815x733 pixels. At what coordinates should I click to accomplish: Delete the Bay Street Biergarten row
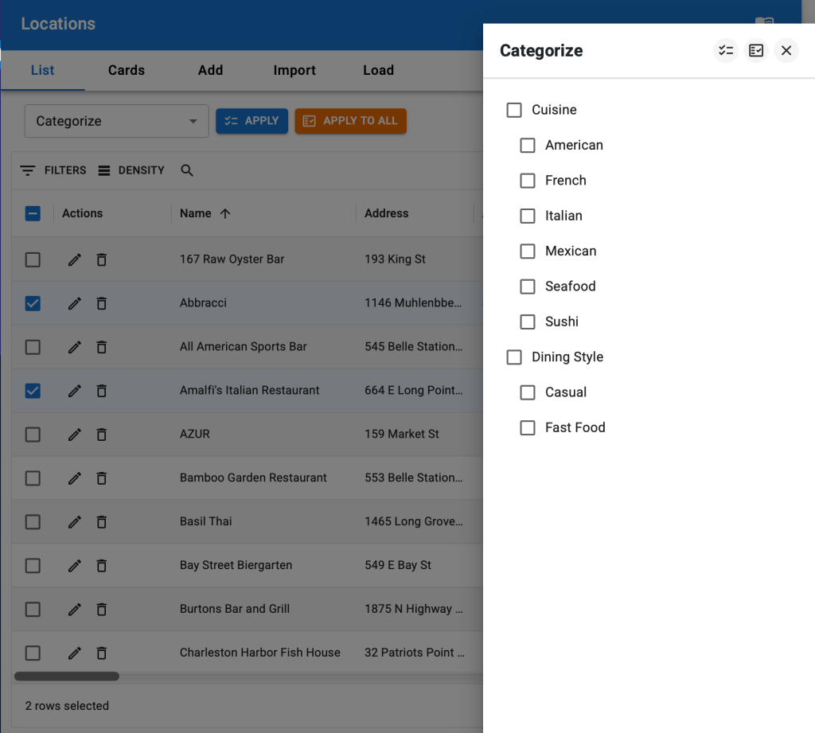tap(102, 565)
